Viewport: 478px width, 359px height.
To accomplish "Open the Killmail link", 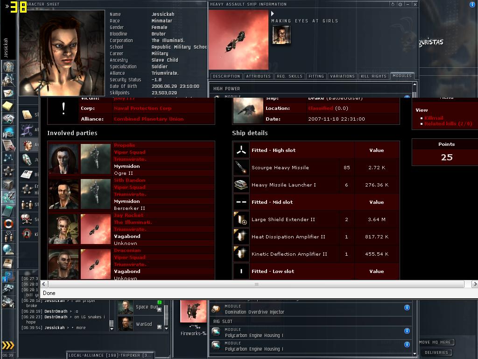I will [x=434, y=118].
